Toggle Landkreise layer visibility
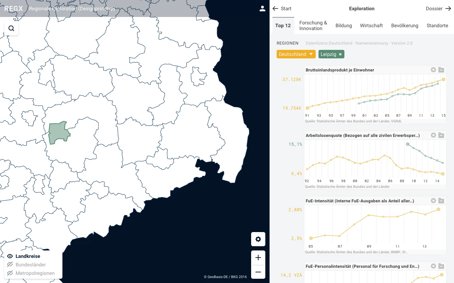 point(10,256)
